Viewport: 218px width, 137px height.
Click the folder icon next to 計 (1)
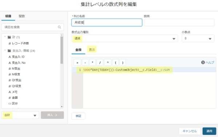coord(9,37)
